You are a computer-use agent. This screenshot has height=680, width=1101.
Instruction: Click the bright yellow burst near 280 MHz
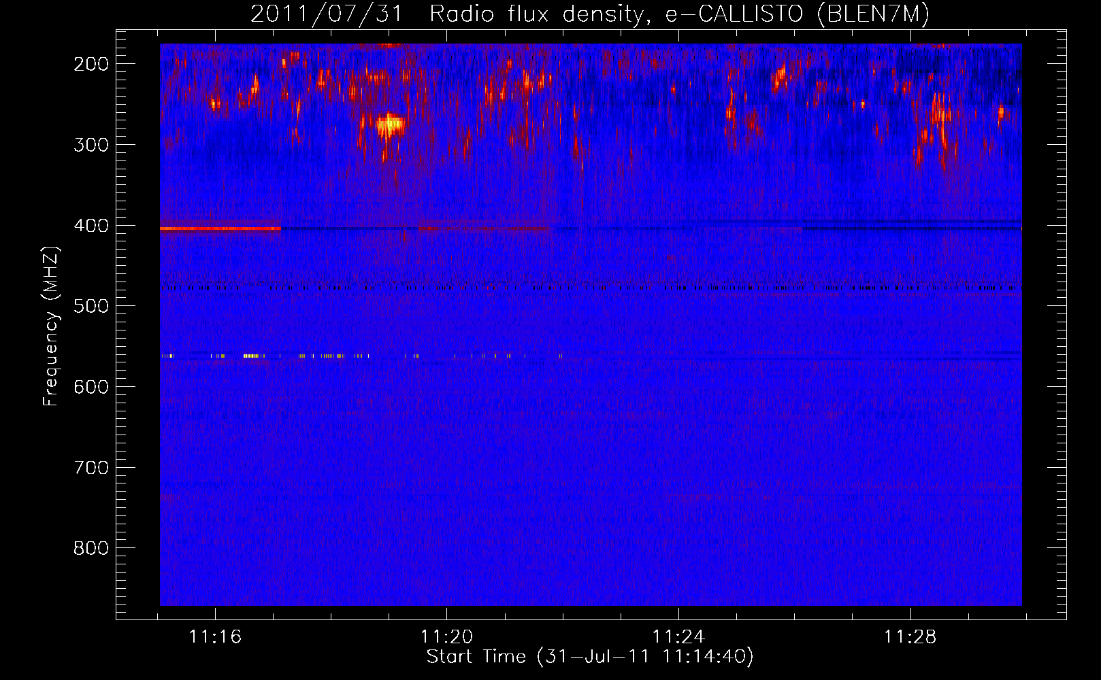[x=390, y=125]
